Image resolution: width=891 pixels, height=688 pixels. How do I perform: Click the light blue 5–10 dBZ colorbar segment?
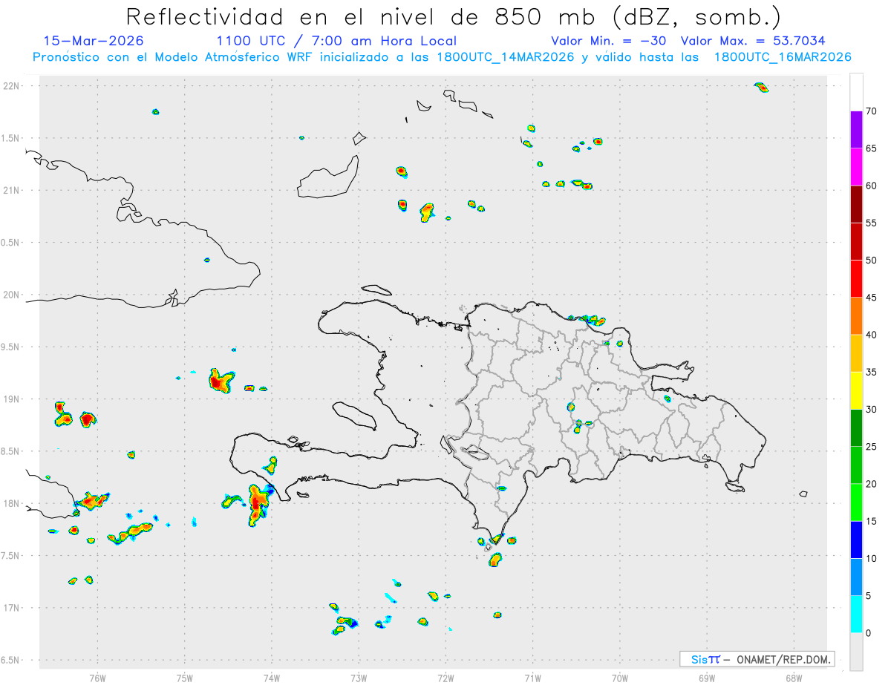coord(856,577)
